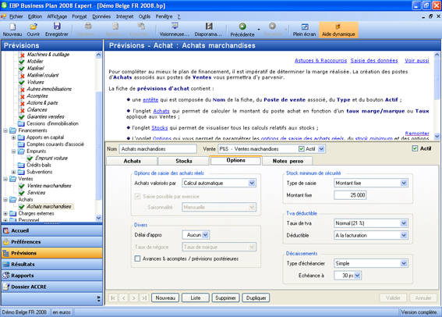Open the Dossier ACCRE section
Screen dimensions: 442x317
pyautogui.click(x=52, y=287)
